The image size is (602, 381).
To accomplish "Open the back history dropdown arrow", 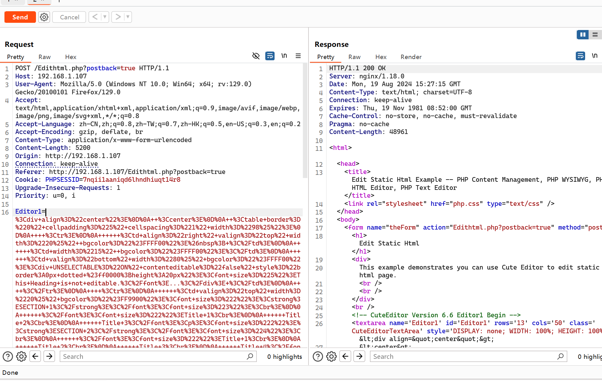I will click(x=105, y=17).
